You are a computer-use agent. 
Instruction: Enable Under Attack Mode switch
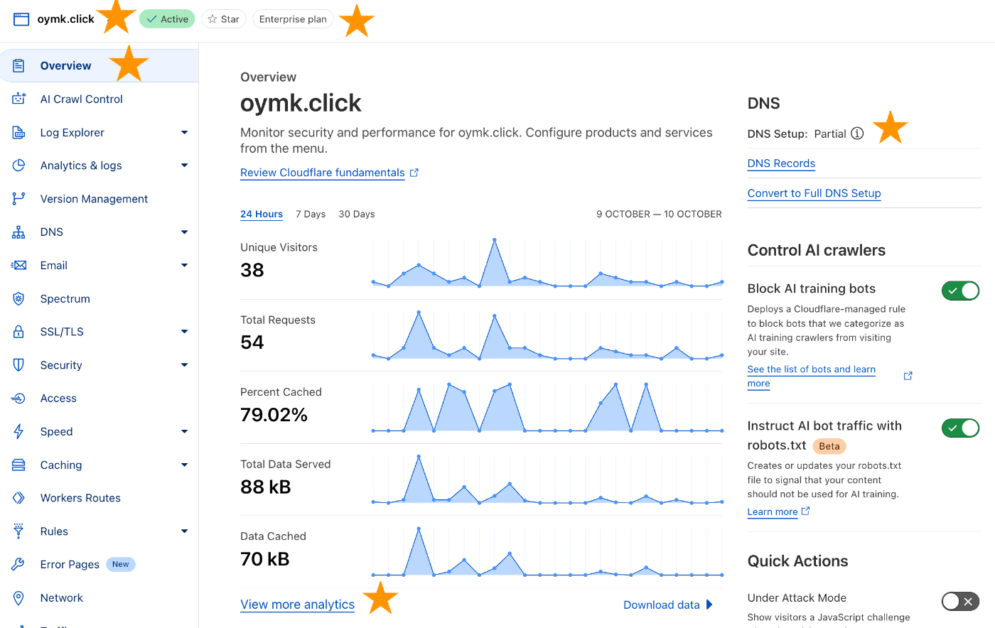click(x=960, y=601)
